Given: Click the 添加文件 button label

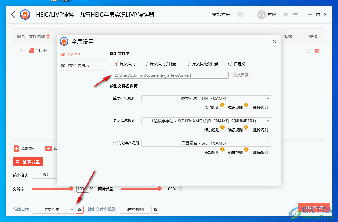Looking at the screenshot, I should point(28,149).
